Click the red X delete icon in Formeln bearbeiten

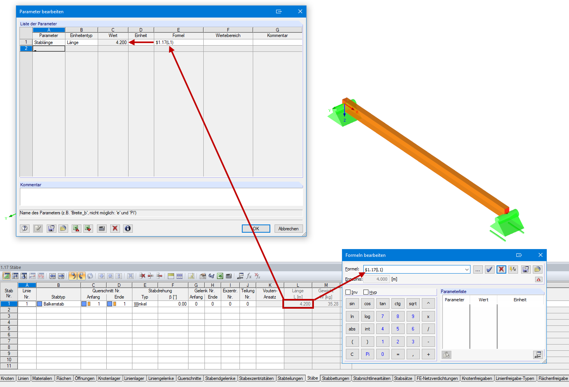coord(501,269)
